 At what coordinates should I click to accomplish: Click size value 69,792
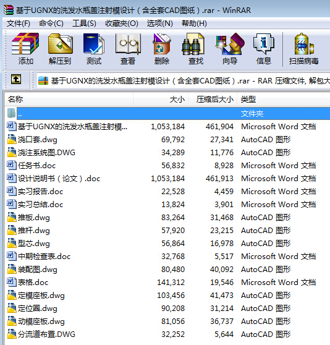pos(173,140)
